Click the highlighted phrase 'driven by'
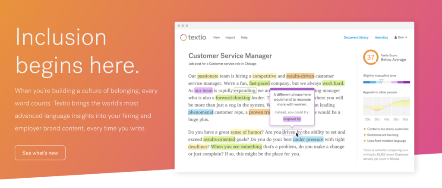Screen dimensions: 442x188 pyautogui.click(x=292, y=132)
